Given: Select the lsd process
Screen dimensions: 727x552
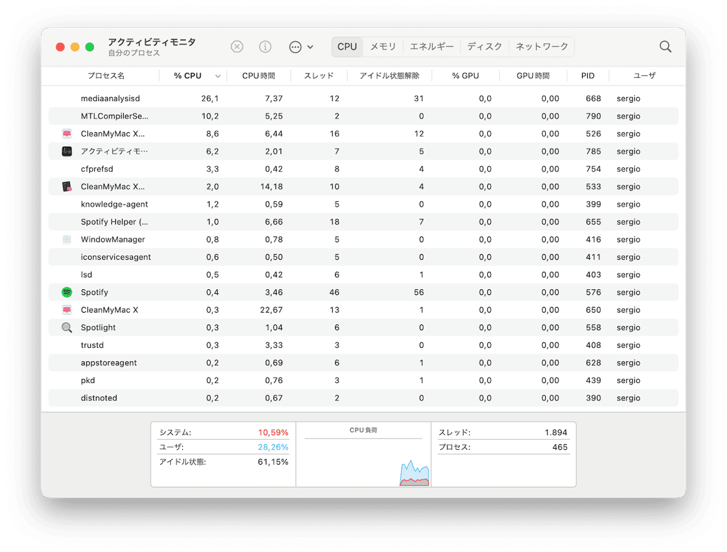Looking at the screenshot, I should pyautogui.click(x=87, y=275).
